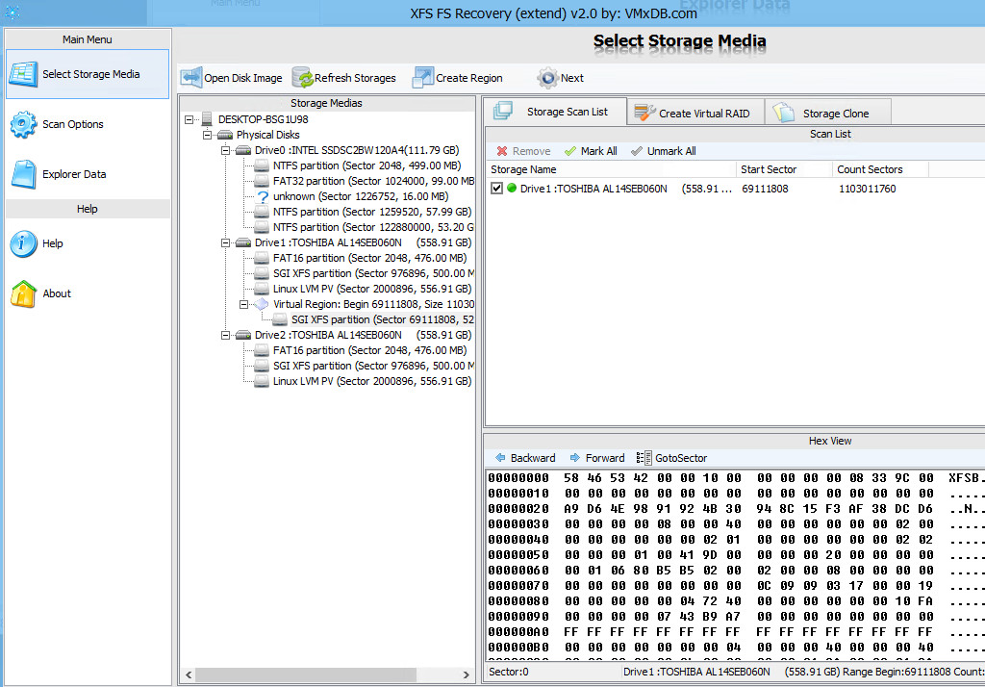Click the right arrow of the tree scrollbar
Viewport: 985px width, 687px height.
click(x=466, y=674)
